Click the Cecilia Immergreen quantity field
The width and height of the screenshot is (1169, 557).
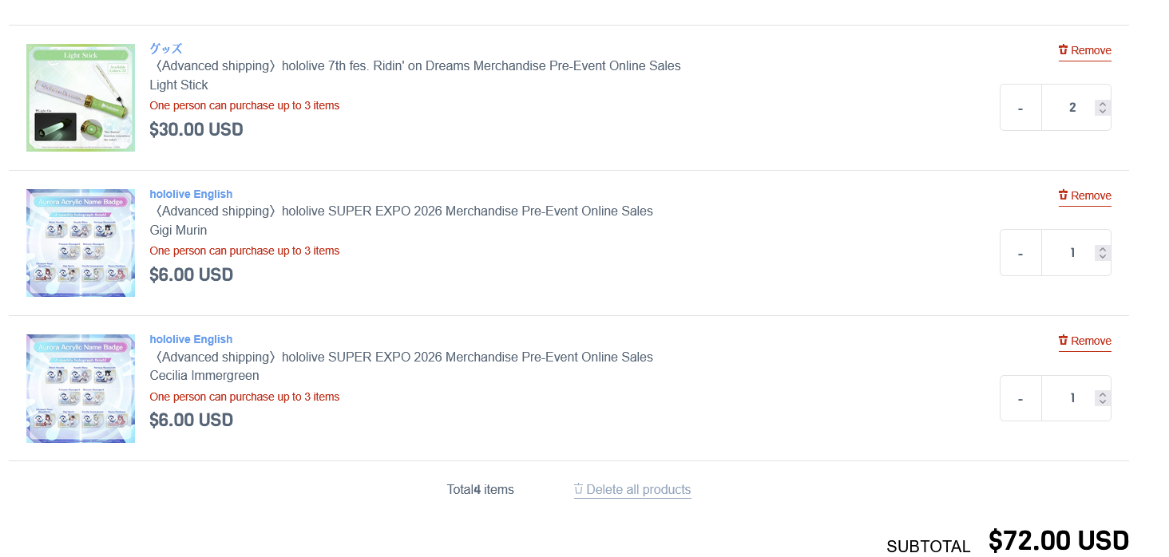coord(1076,398)
